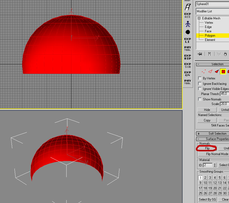The image size is (229, 203).
Task: Toggle smoothing group 5 button
Action: tap(220, 178)
